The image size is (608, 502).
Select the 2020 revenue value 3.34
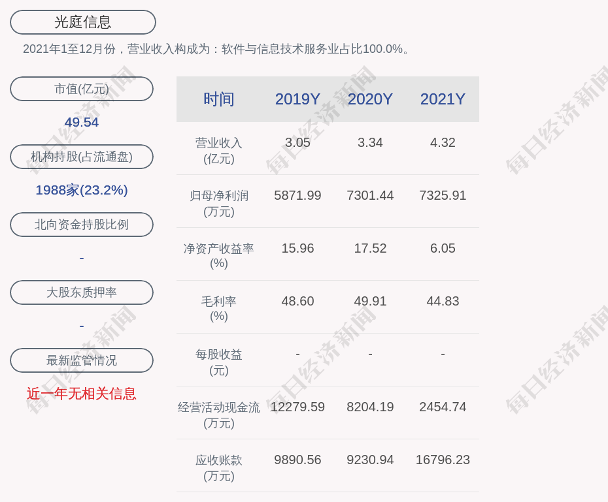(370, 142)
